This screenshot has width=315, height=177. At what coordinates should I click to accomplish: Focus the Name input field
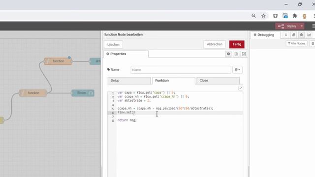pyautogui.click(x=181, y=70)
